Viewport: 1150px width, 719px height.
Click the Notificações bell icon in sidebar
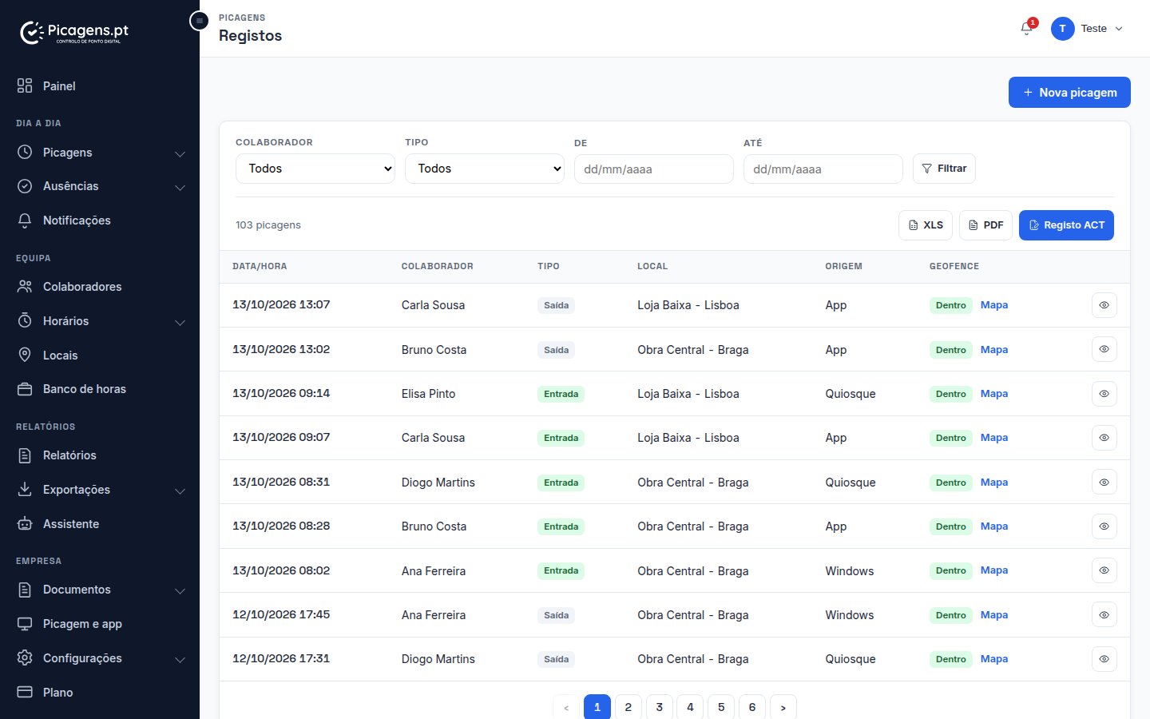(25, 220)
